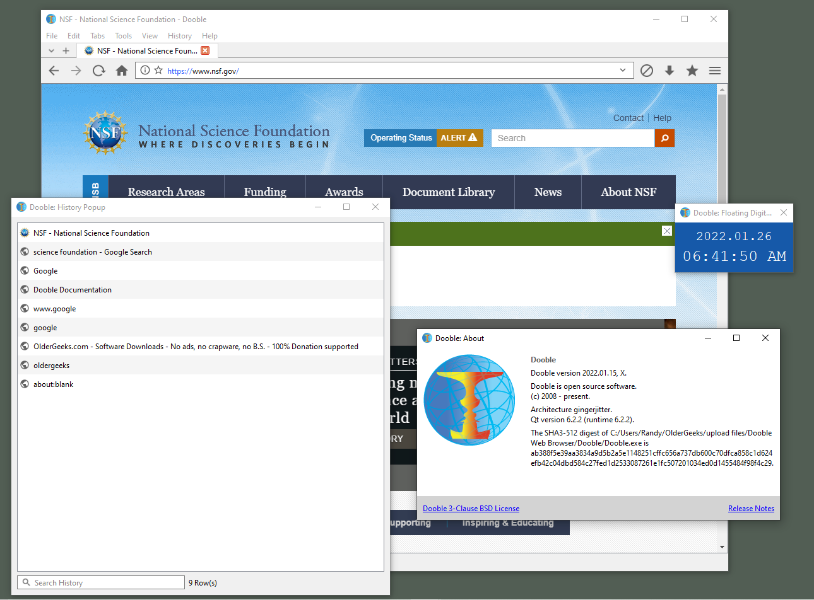
Task: Open the Tabs menu
Action: [x=97, y=36]
